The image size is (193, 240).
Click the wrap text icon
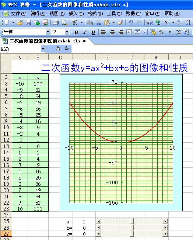(129, 32)
